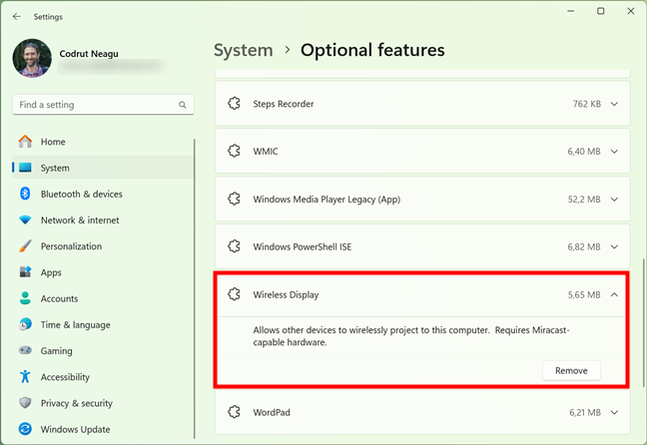Click Windows Media Player Legacy puzzle icon
The height and width of the screenshot is (445, 647).
[x=234, y=199]
